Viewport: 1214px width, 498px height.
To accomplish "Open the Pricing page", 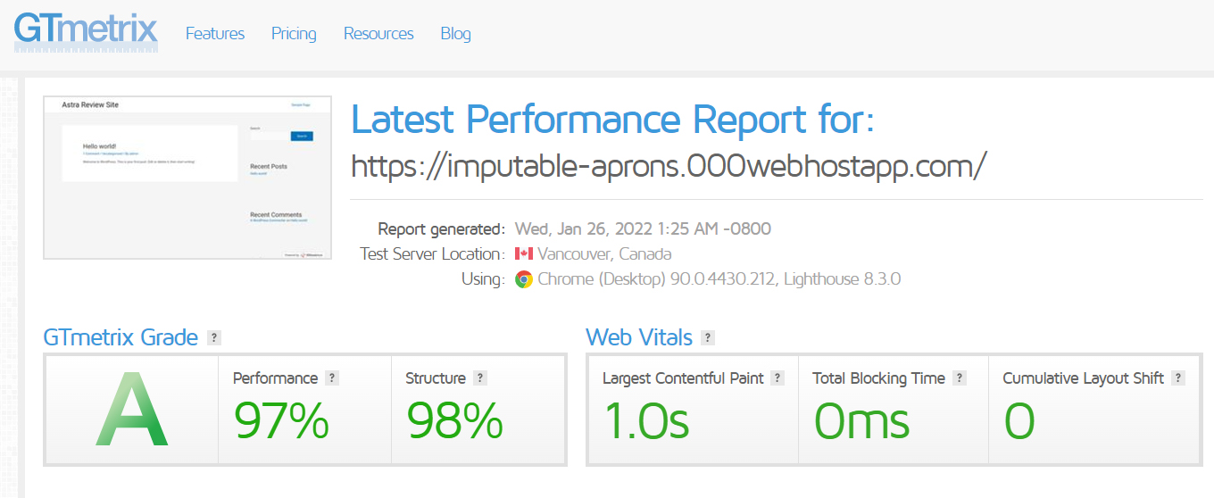I will (x=294, y=34).
